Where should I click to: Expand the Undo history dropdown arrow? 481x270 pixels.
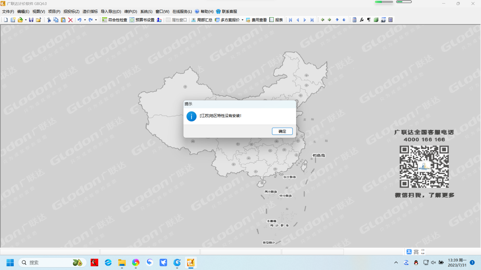[x=85, y=20]
